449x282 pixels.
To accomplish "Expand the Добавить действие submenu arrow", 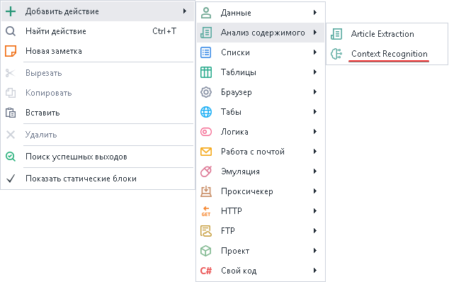I will 185,11.
